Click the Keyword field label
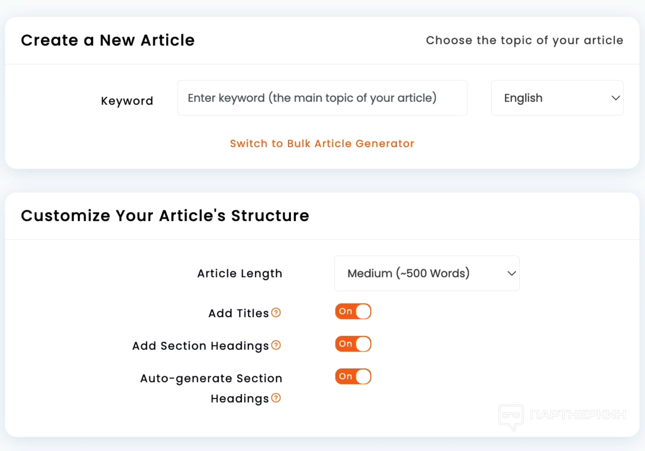The height and width of the screenshot is (451, 645). coord(127,101)
